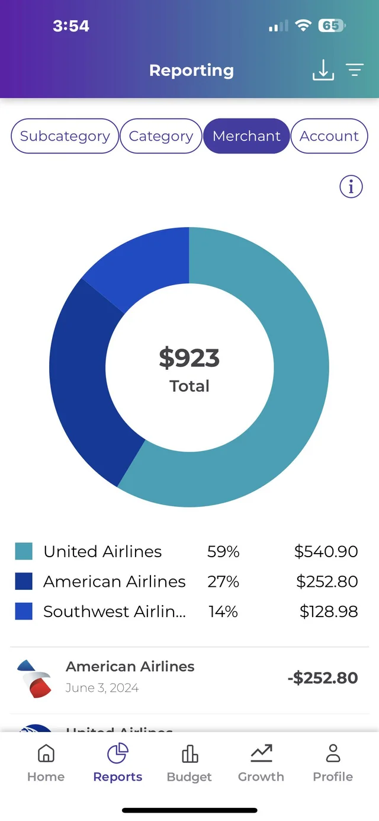The width and height of the screenshot is (379, 821).
Task: Switch on the Account grouping chip
Action: (329, 136)
